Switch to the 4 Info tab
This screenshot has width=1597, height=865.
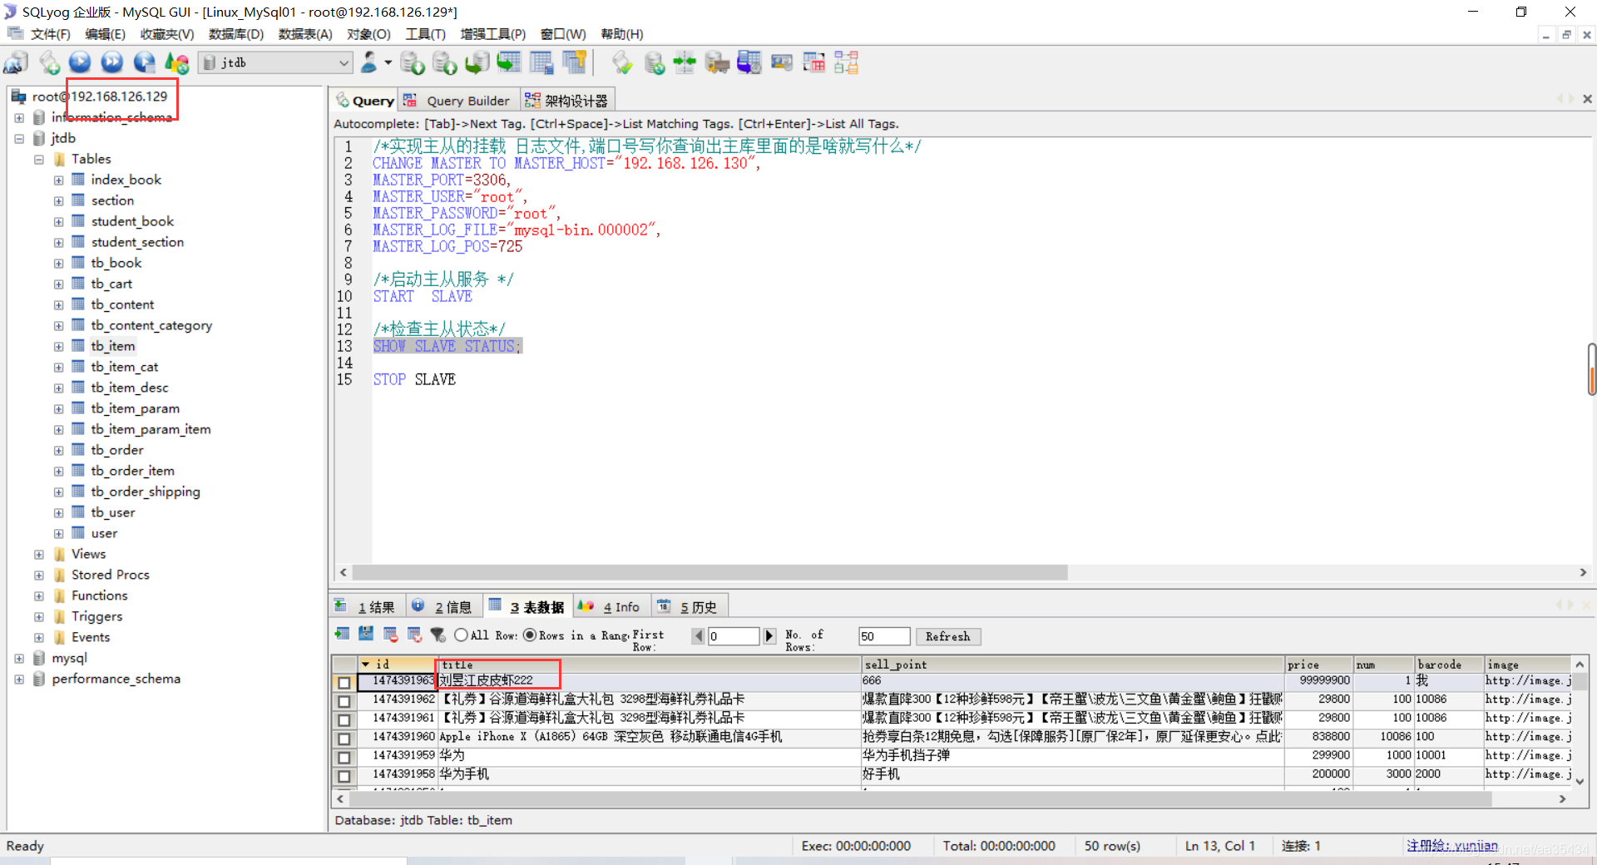pos(610,606)
